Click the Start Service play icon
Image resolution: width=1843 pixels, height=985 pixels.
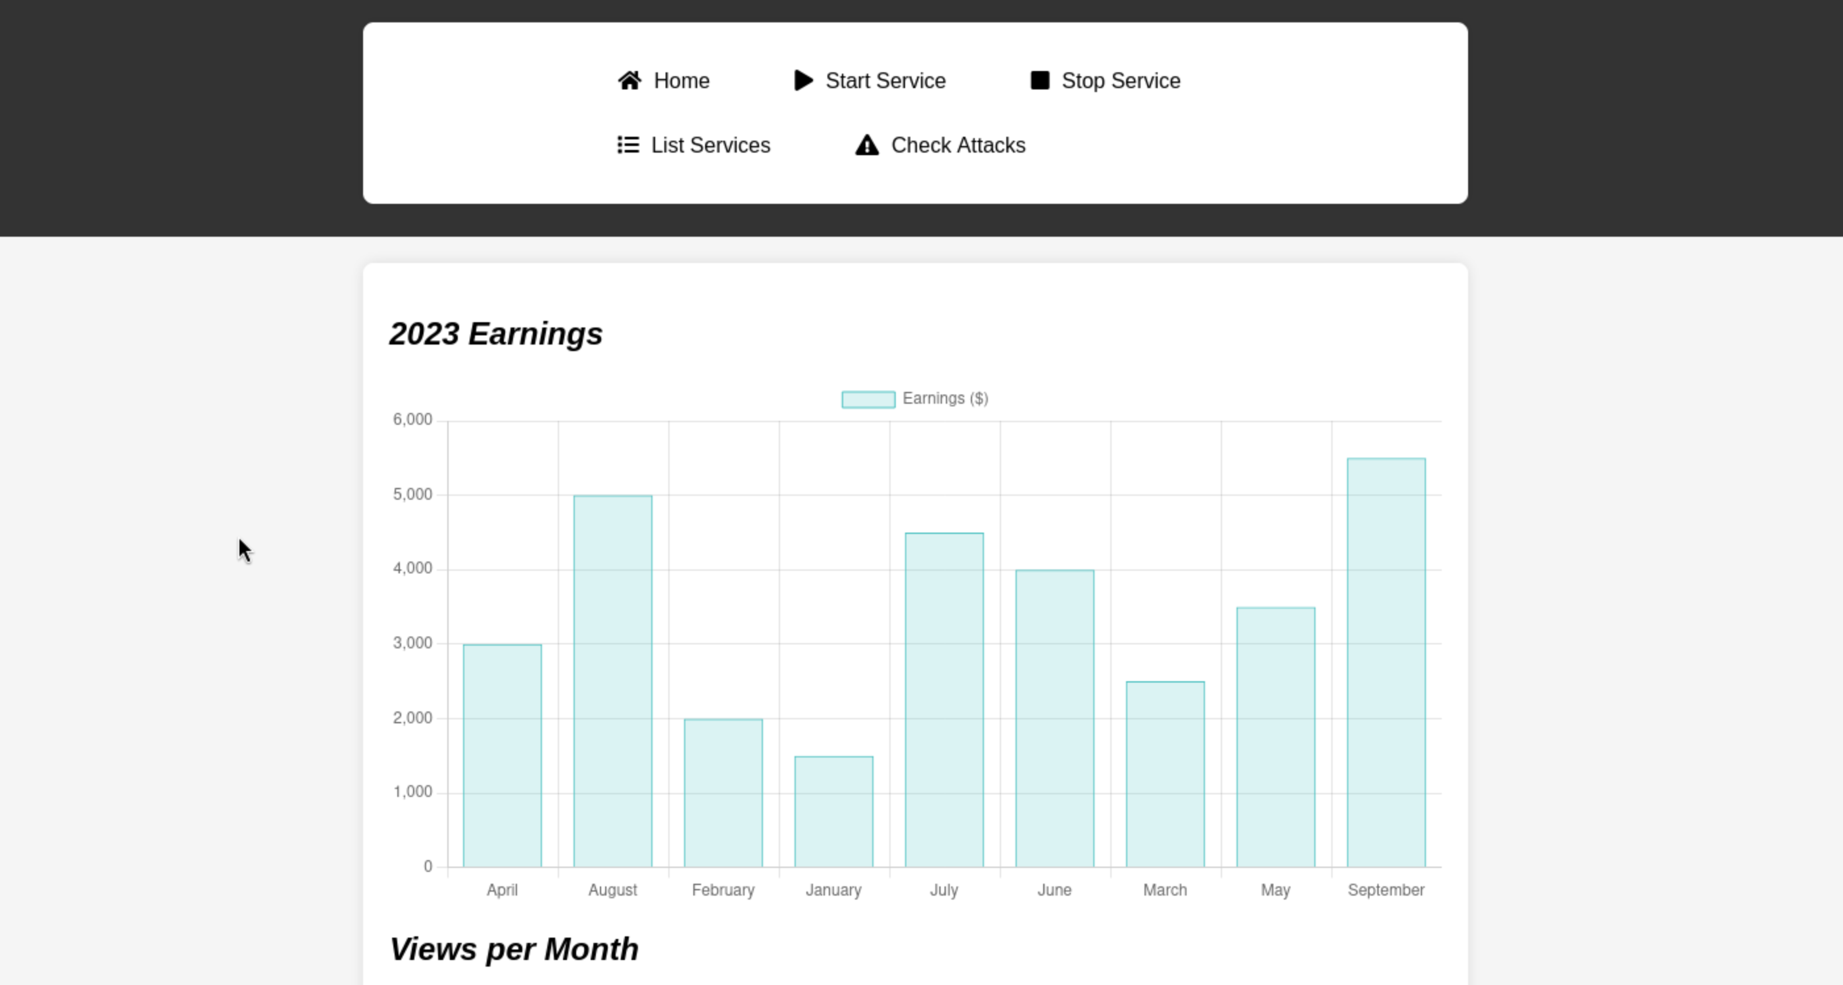tap(802, 81)
